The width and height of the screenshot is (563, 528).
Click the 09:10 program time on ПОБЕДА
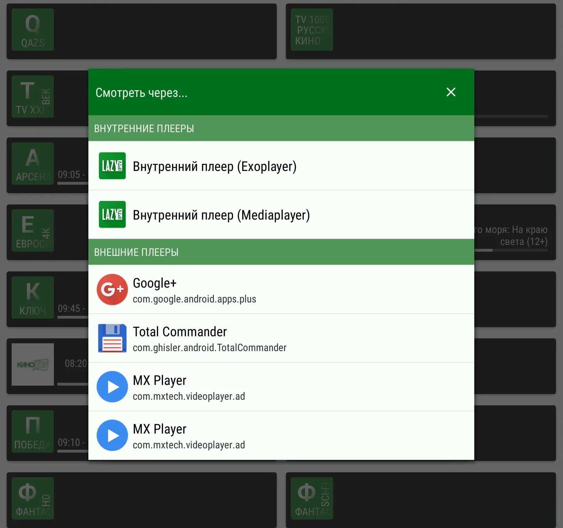71,442
